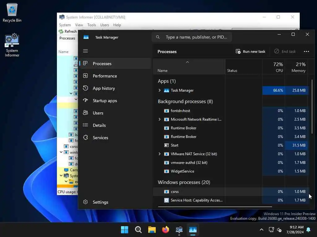Expand Microsoft Network Realtime process group

point(159,119)
